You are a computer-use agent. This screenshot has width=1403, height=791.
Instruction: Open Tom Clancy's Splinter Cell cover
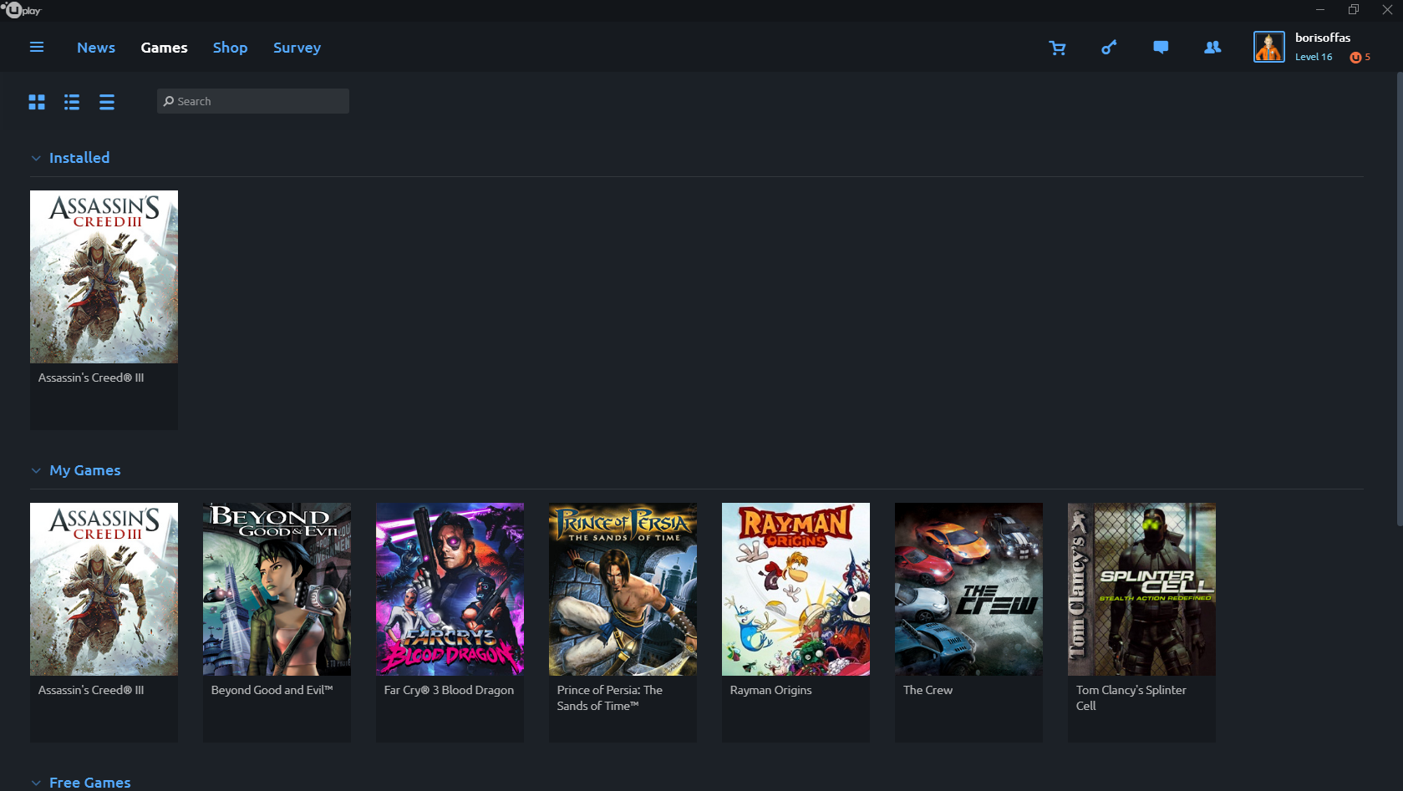click(x=1141, y=589)
